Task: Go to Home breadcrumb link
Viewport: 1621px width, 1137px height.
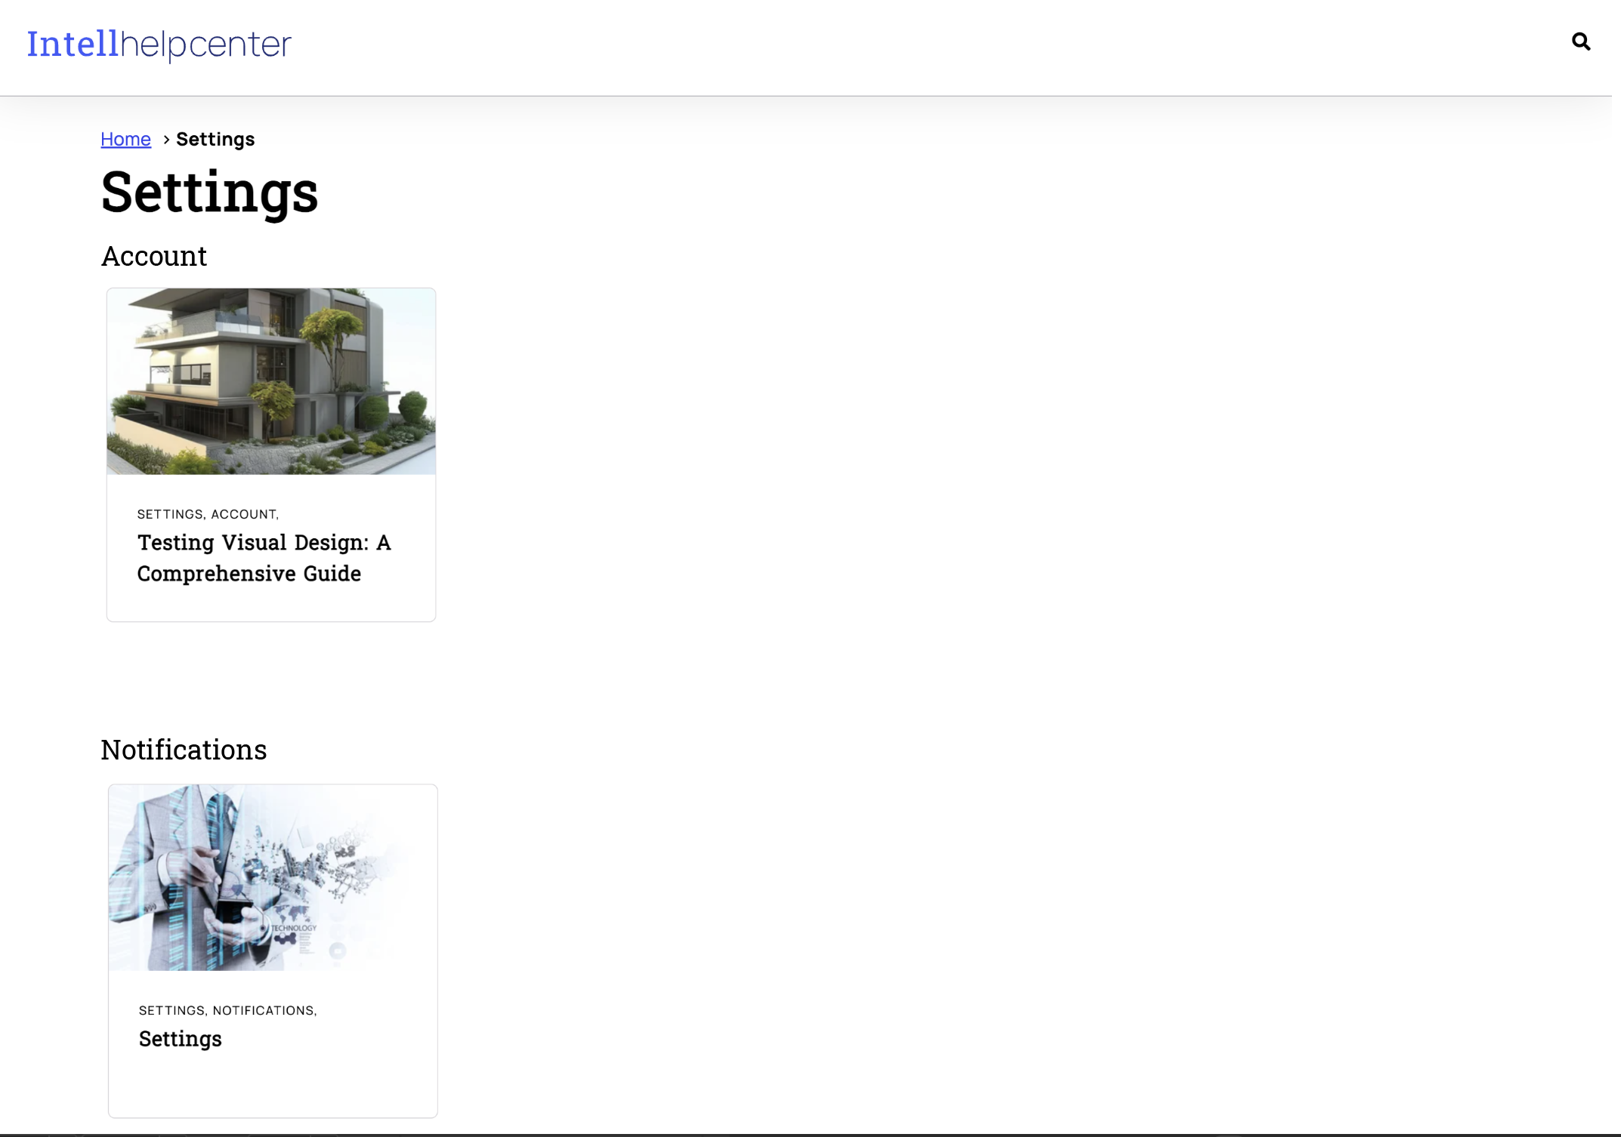Action: pos(125,140)
